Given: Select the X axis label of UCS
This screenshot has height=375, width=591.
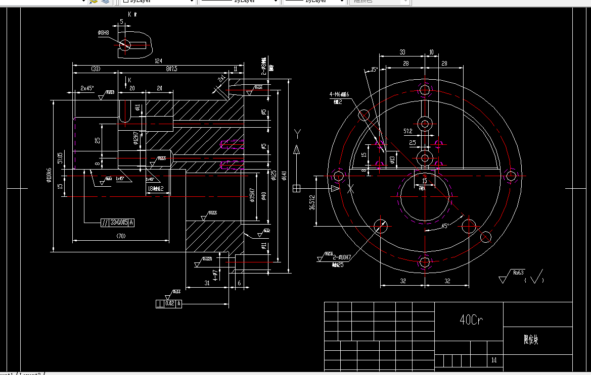Looking at the screenshot, I should (350, 189).
